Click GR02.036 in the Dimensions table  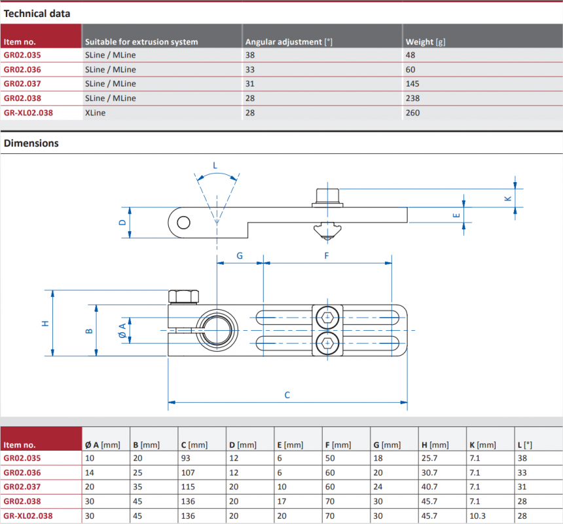[22, 473]
